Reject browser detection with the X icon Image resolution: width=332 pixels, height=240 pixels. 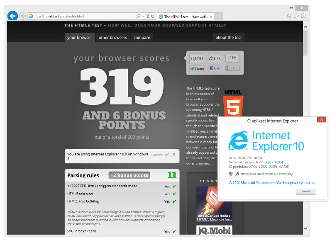point(174,154)
